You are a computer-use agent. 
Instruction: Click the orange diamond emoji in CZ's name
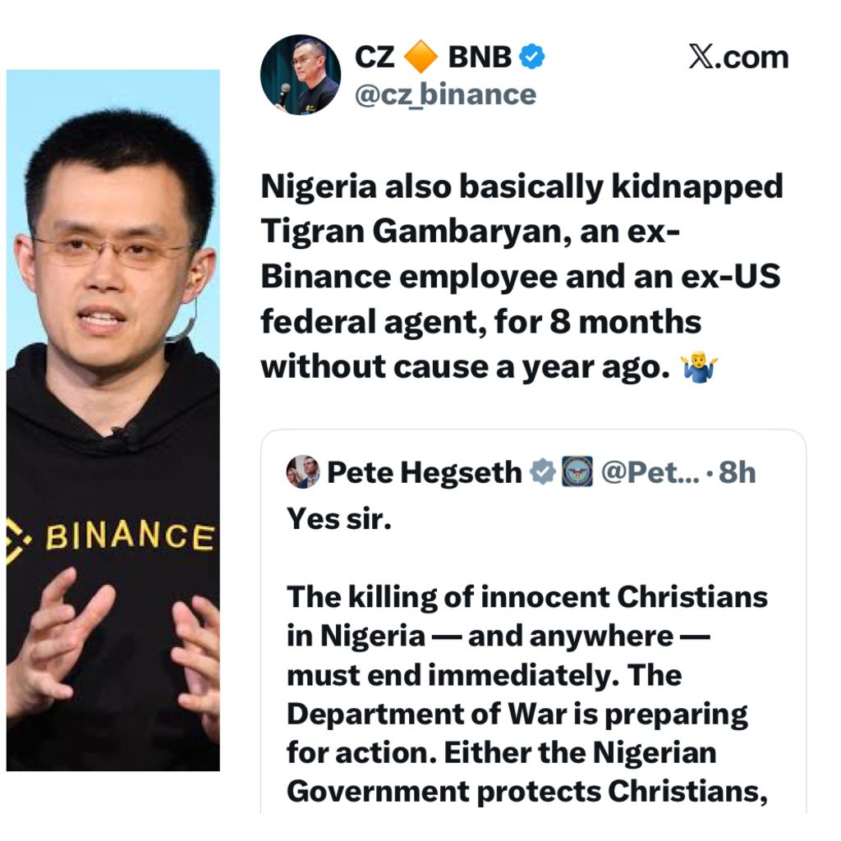(x=420, y=57)
